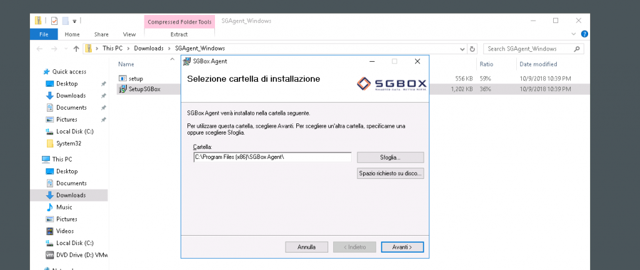
Task: Open Desktop under This PC
Action: [67, 171]
